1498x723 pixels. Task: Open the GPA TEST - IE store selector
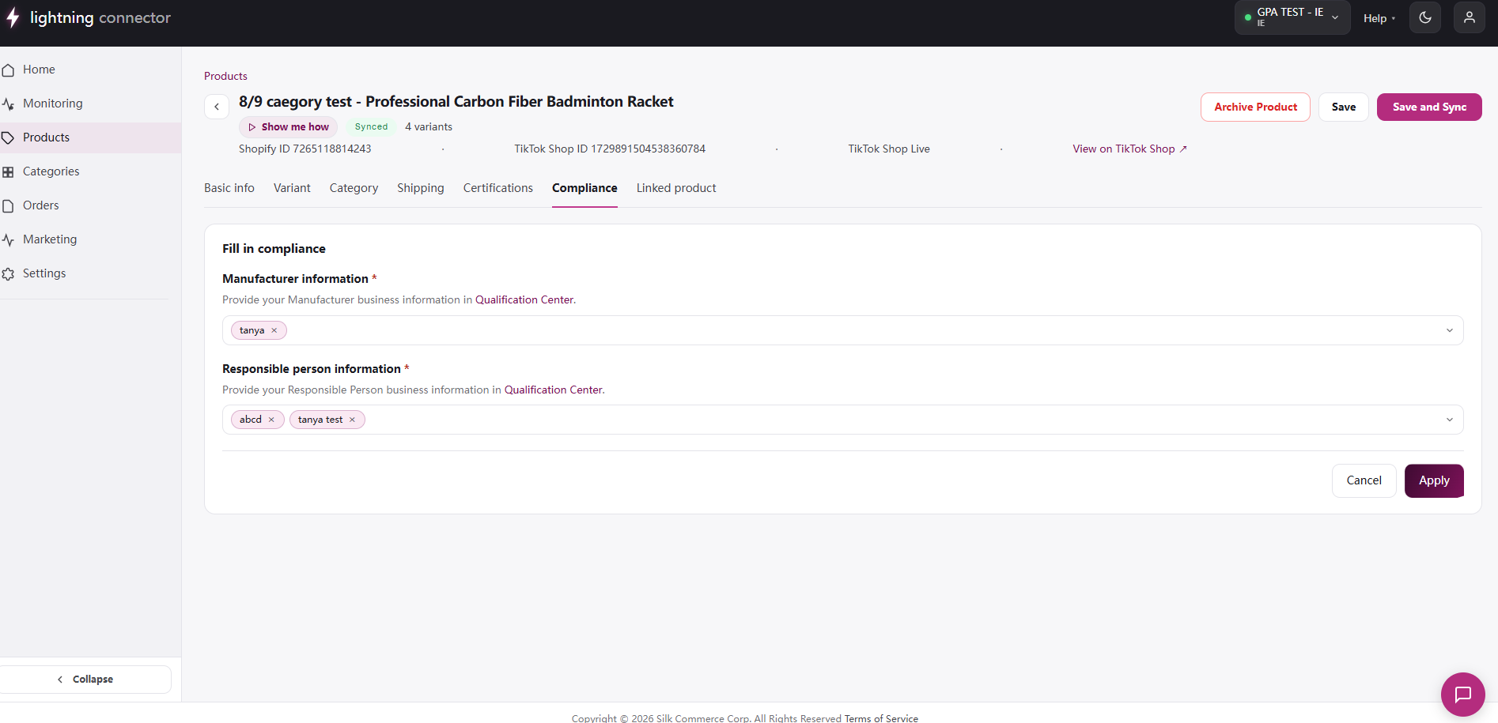point(1292,17)
